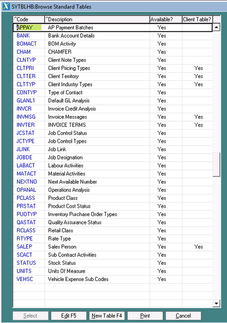Viewport: 227px width, 323px height.
Task: Click the 'AP Payment Batches' description
Action: pos(71,27)
